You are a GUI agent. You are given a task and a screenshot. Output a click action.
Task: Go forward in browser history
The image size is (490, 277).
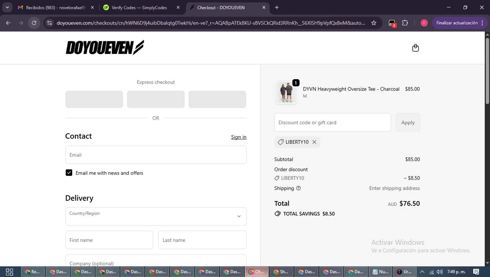coord(21,23)
